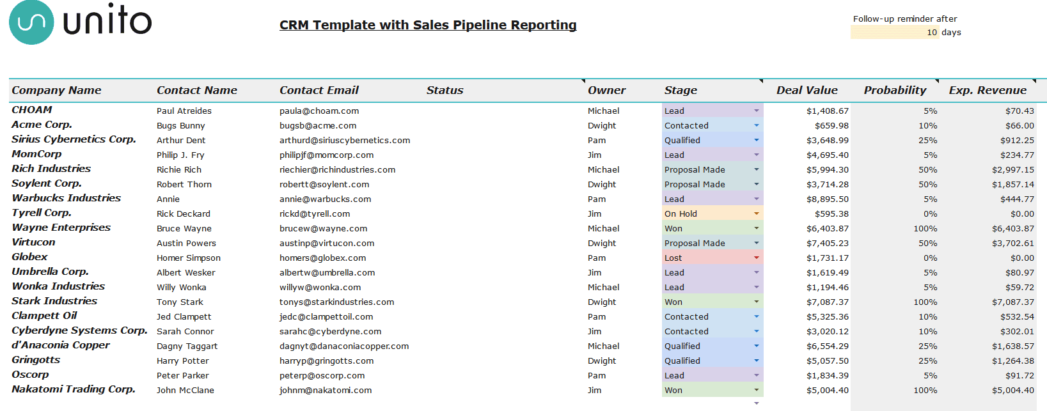Select expected revenue $7,087.37
The width and height of the screenshot is (1047, 411).
(1013, 302)
